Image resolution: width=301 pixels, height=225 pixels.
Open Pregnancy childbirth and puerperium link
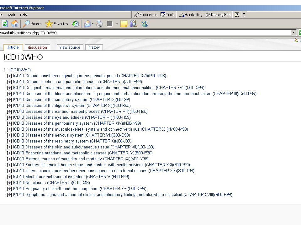[80, 189]
